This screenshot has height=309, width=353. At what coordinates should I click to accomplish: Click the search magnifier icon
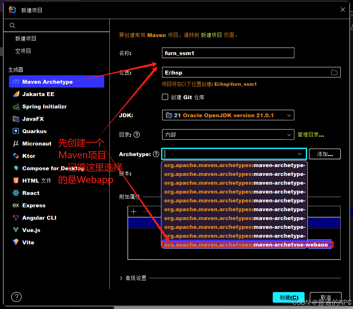pyautogui.click(x=12, y=25)
